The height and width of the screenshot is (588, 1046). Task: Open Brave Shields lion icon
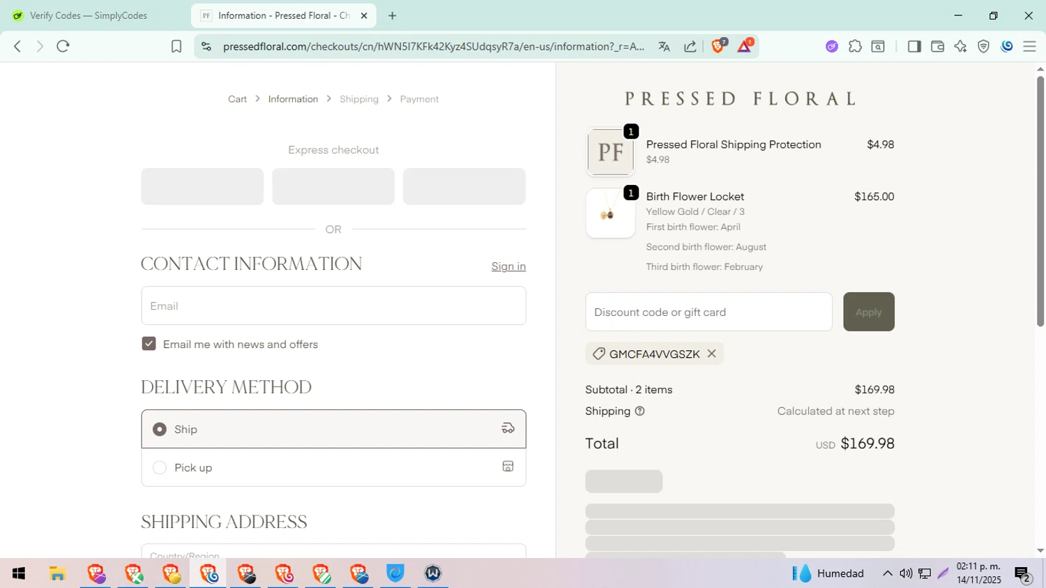718,46
